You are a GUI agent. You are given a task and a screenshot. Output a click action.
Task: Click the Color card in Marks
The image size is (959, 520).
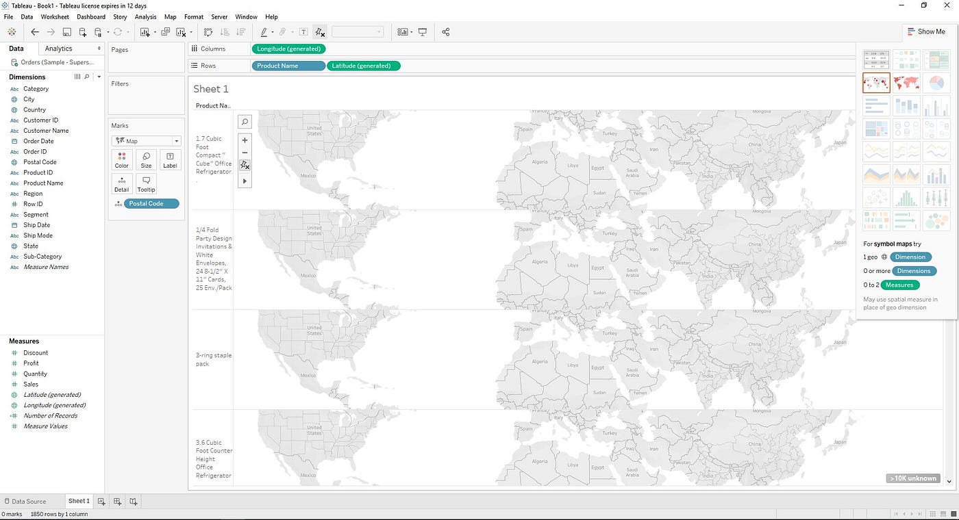pyautogui.click(x=121, y=160)
